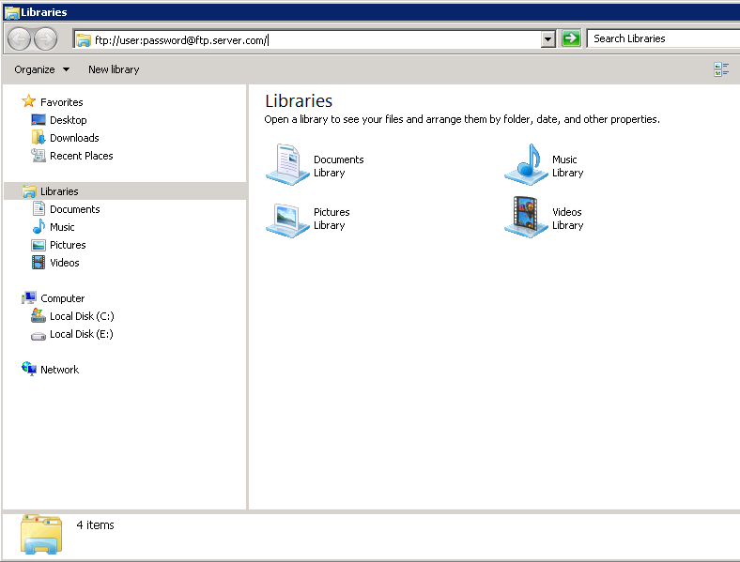The width and height of the screenshot is (740, 562).
Task: Open Downloads in Favorites
Action: (x=74, y=138)
